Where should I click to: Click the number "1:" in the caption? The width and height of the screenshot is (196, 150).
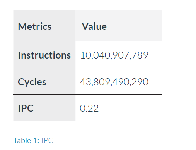pyautogui.click(x=36, y=140)
